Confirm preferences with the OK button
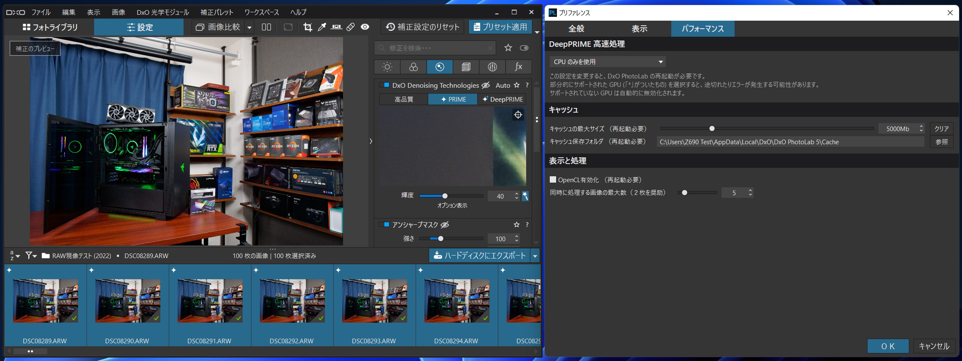962x361 pixels. [x=888, y=346]
